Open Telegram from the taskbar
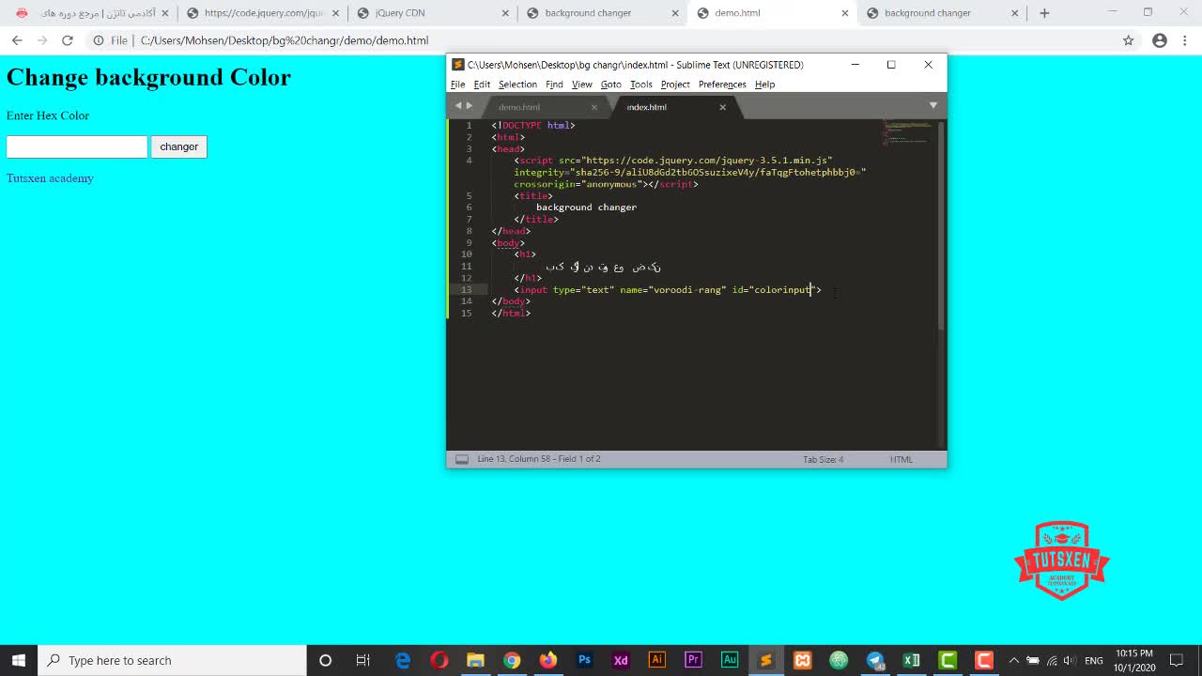 pyautogui.click(x=875, y=660)
